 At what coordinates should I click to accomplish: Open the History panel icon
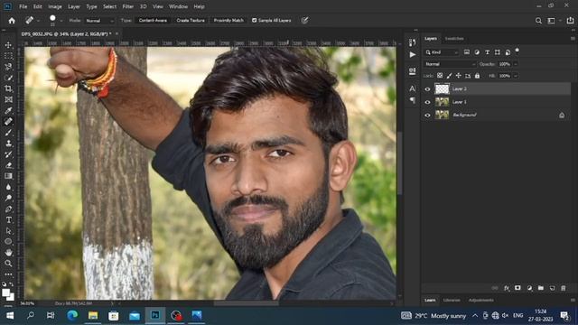pyautogui.click(x=412, y=42)
